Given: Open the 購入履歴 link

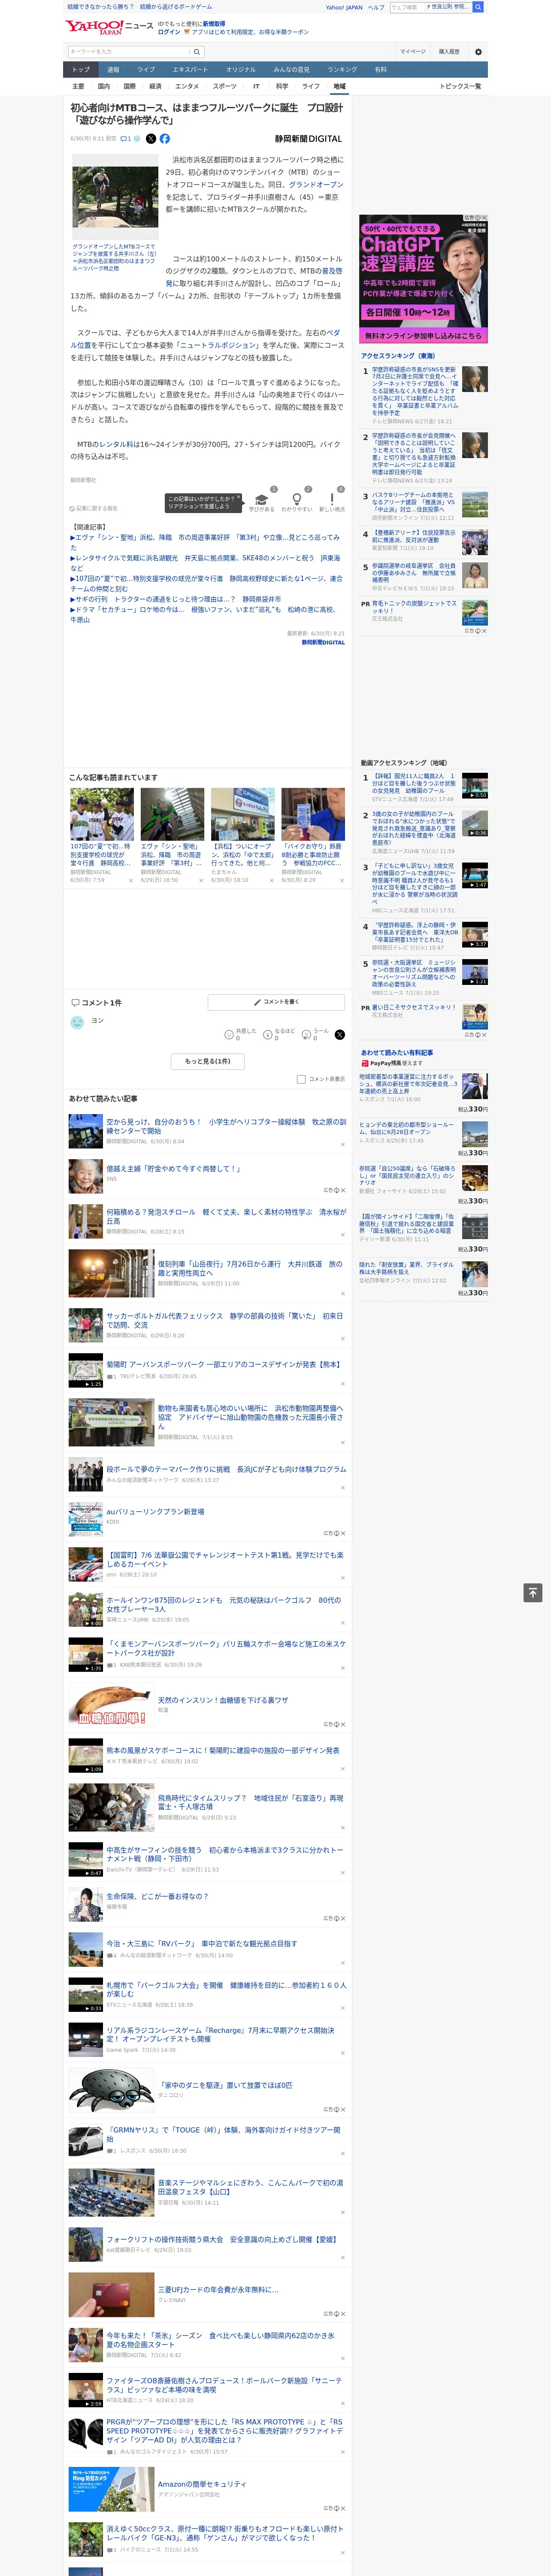Looking at the screenshot, I should tap(449, 51).
